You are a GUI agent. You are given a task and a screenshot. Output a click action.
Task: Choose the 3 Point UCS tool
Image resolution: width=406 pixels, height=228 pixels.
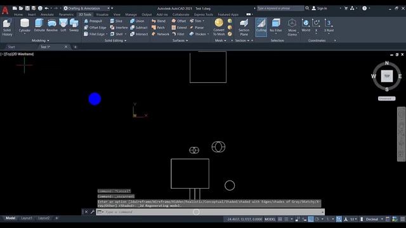point(329,25)
